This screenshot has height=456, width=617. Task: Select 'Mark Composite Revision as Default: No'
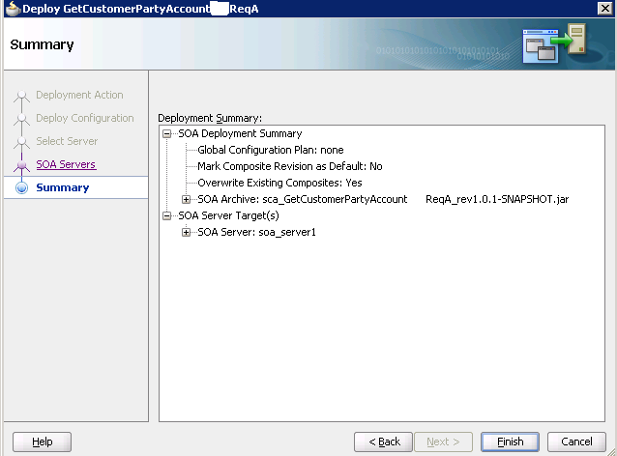point(290,167)
